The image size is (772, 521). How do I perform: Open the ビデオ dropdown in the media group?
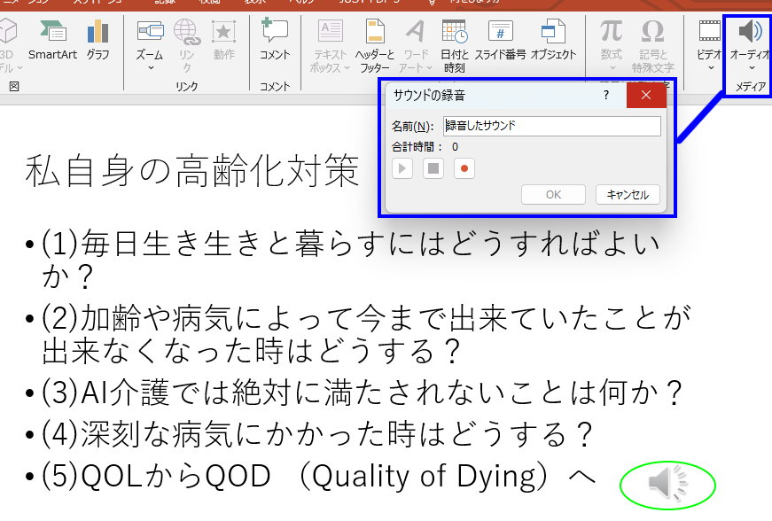[709, 67]
